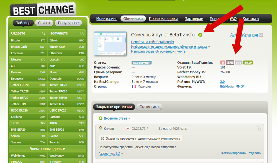Open the Партнерам menu item
The image size is (277, 163).
tap(194, 19)
